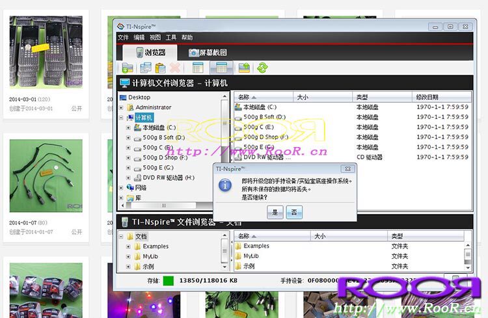Screen dimensions: 488x318
Task: Create a new folder with the toolbar icon
Action: [x=128, y=68]
